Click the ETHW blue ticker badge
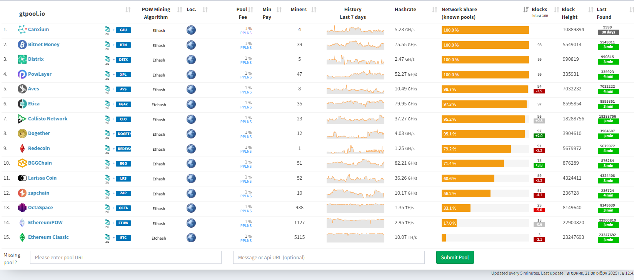Screen dimensions: 634x280 point(123,223)
